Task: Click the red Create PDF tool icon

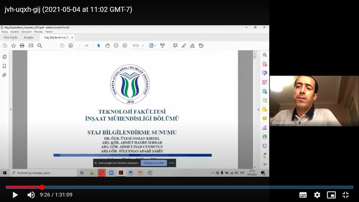Action: coord(265,64)
